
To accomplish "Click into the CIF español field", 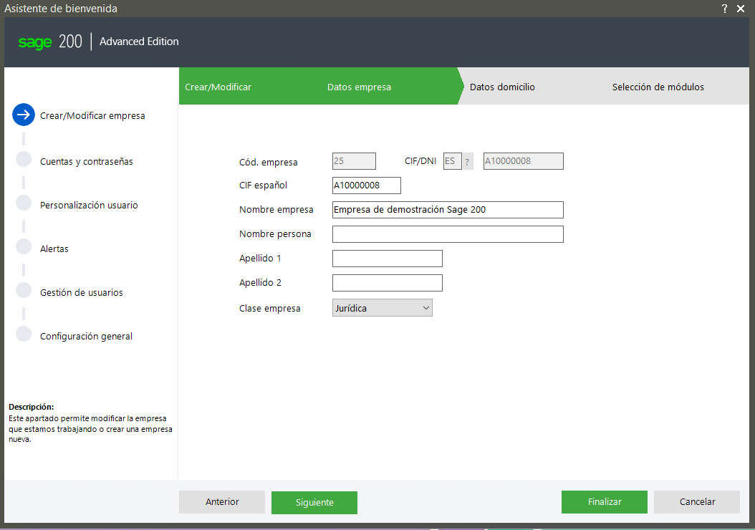I will (367, 185).
